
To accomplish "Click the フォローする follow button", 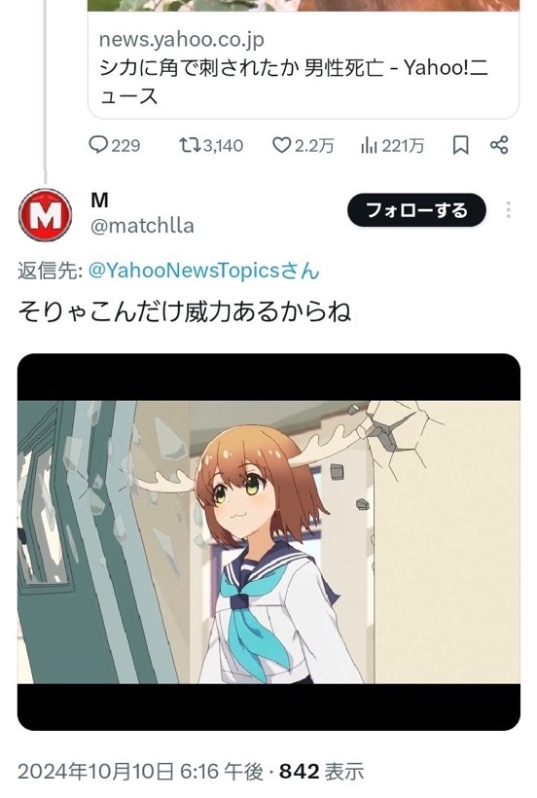I will tap(416, 209).
